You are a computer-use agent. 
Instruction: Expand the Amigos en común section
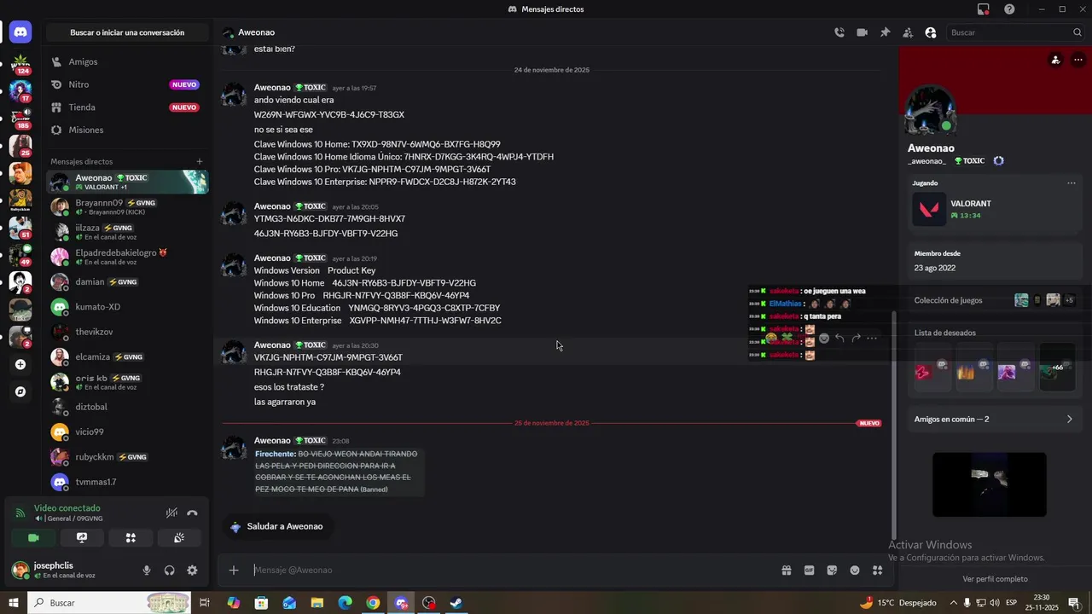(x=994, y=420)
